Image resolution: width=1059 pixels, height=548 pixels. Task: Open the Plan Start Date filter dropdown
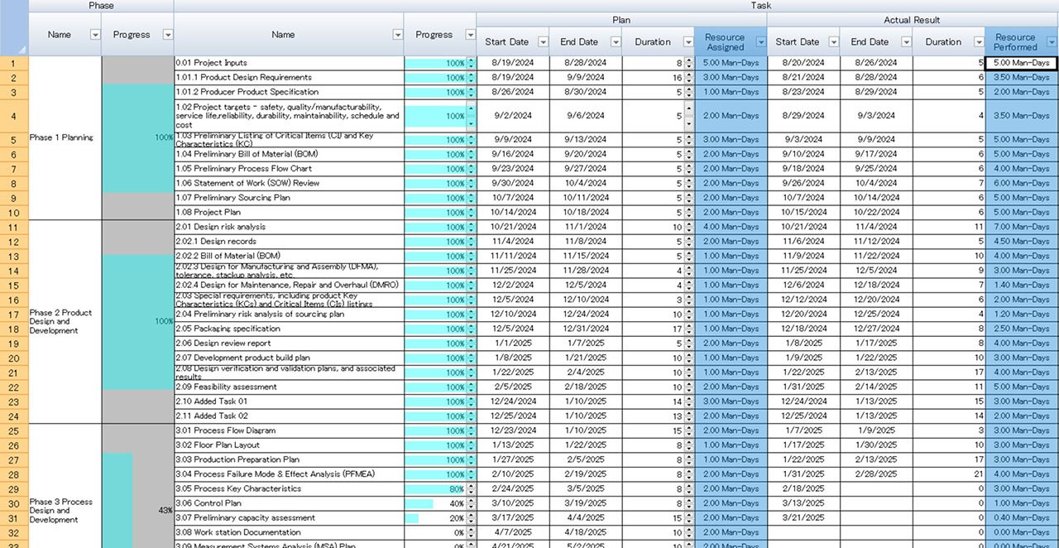(544, 42)
